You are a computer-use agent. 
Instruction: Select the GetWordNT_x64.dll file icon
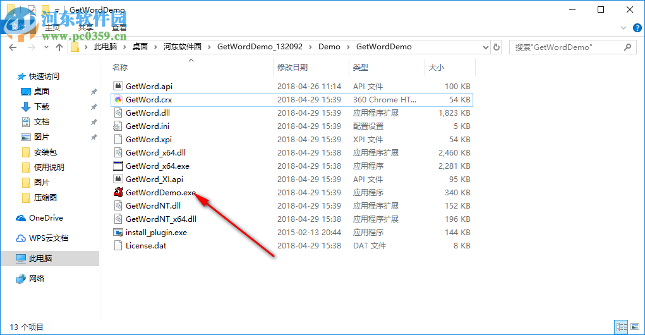118,219
